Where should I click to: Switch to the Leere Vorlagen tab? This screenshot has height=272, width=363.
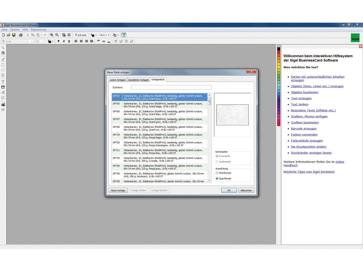click(x=118, y=80)
